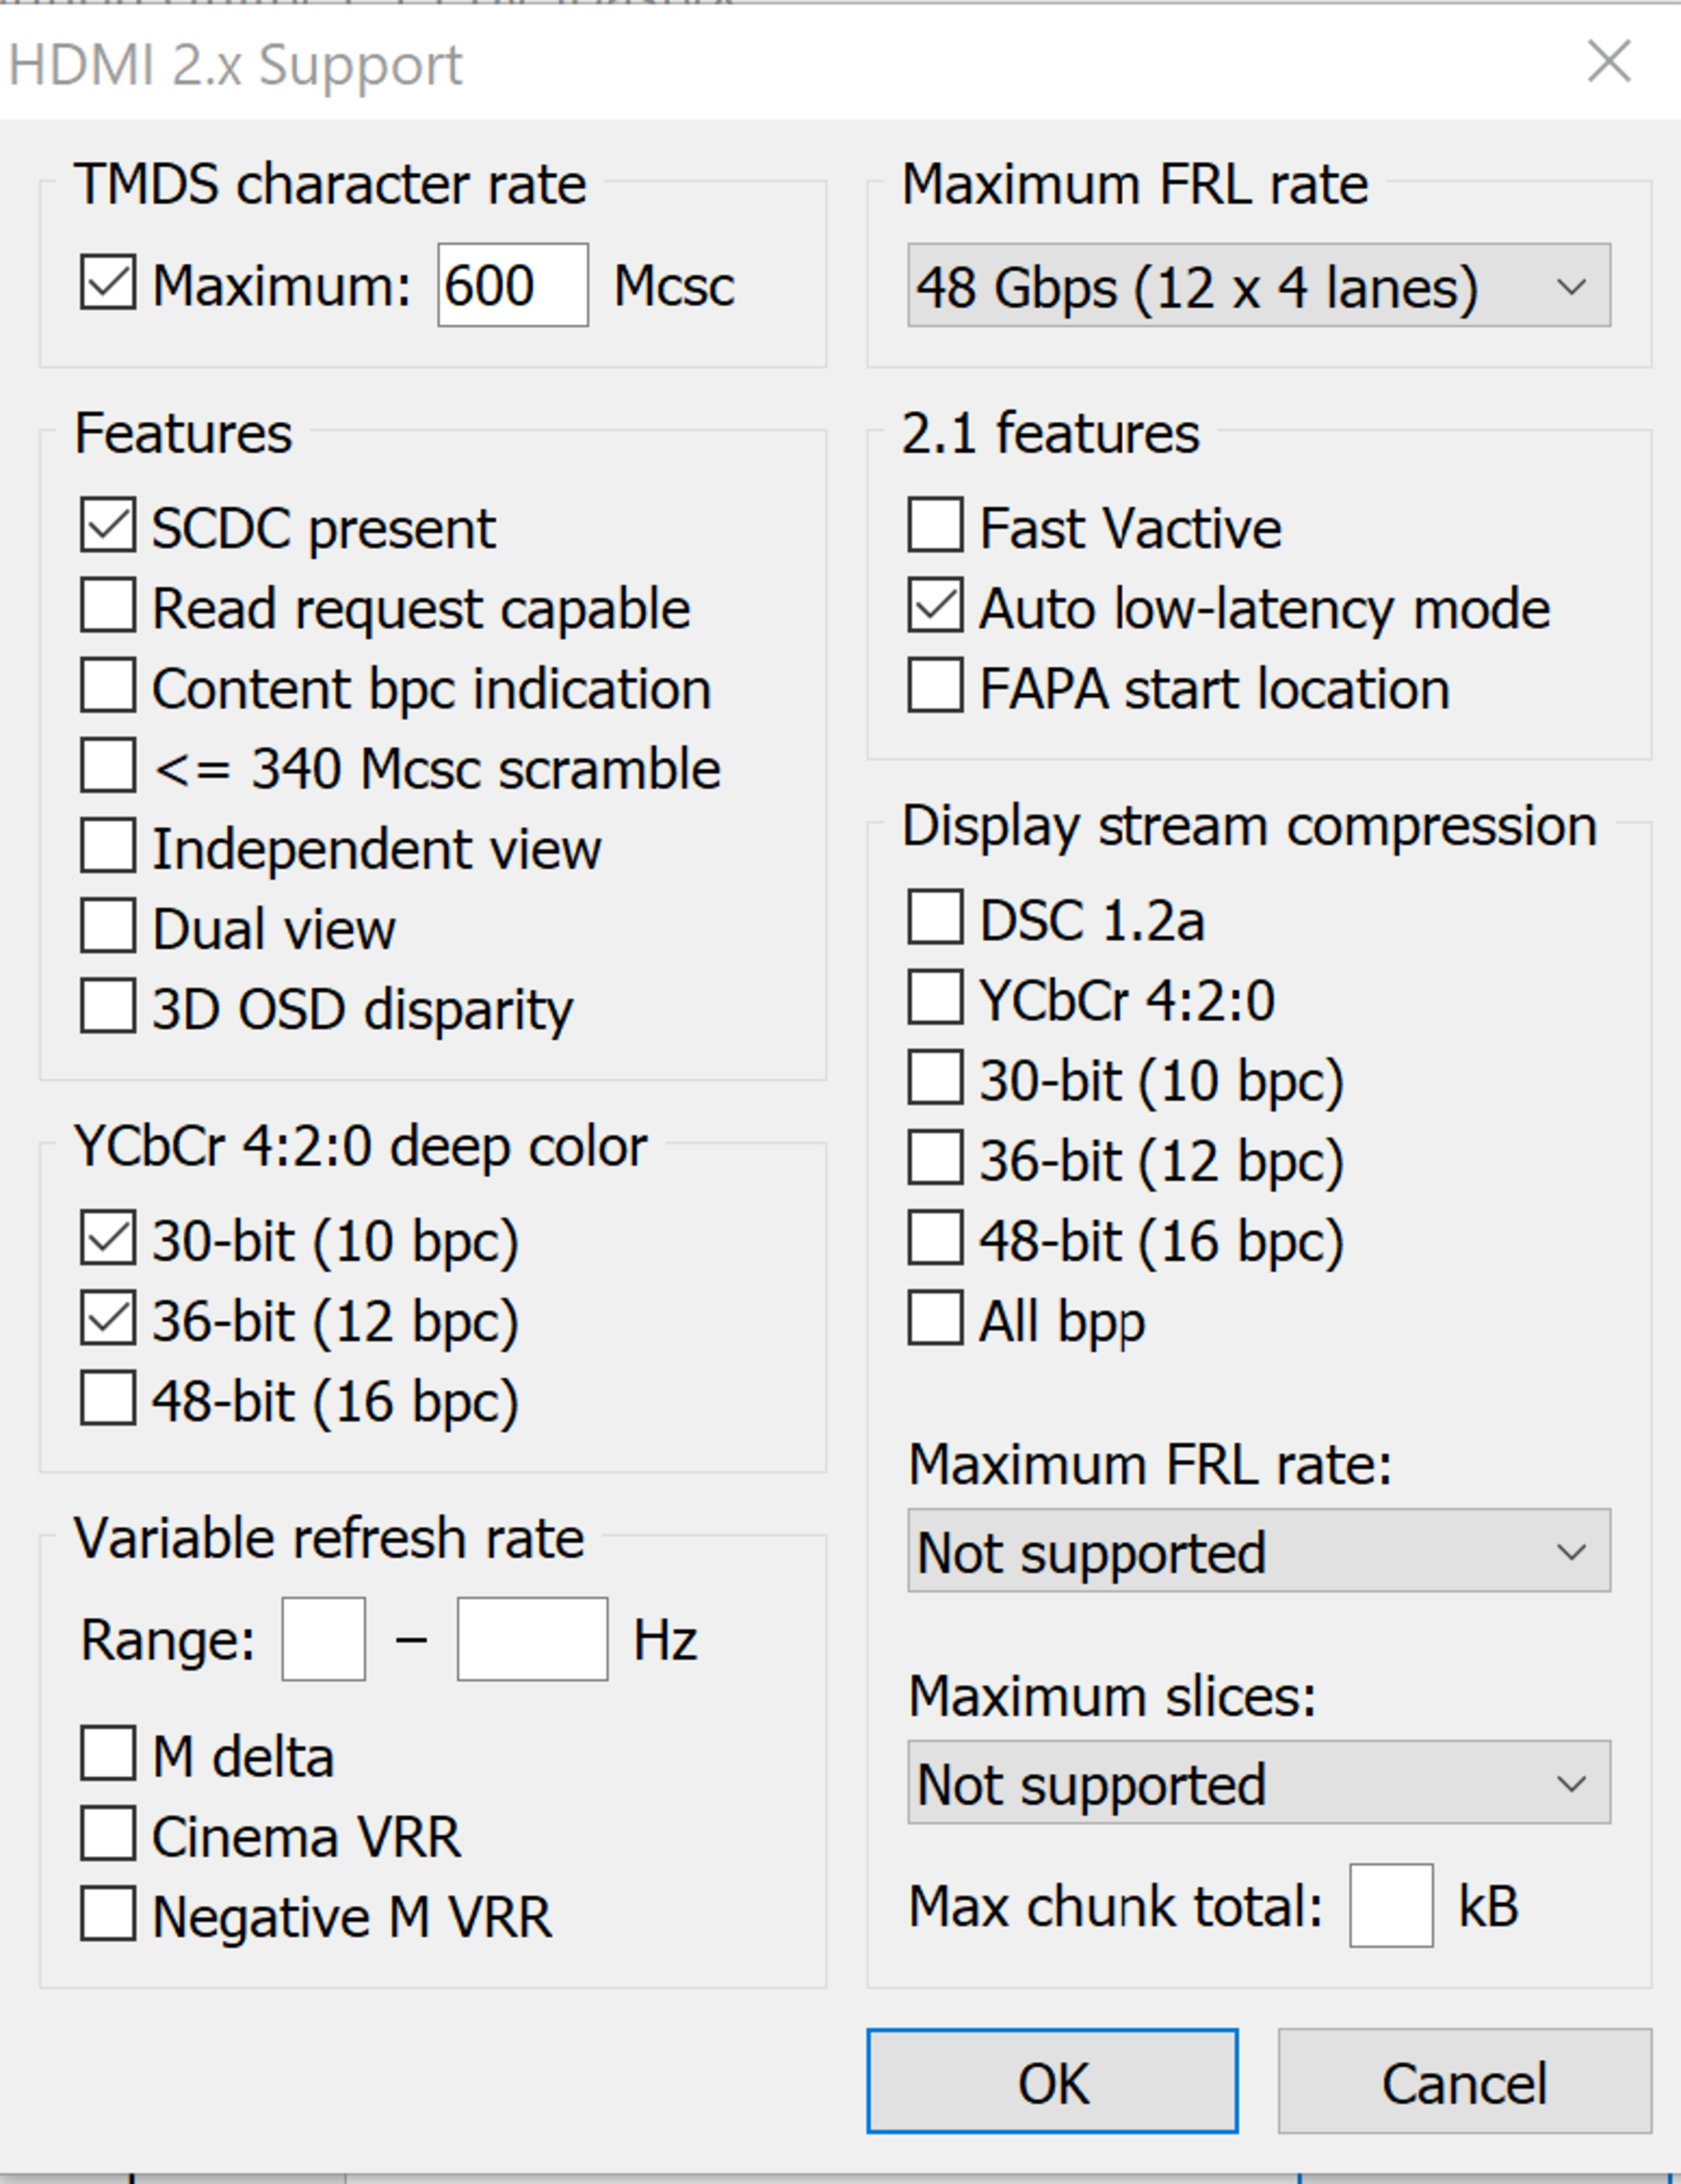The width and height of the screenshot is (1681, 2184).
Task: Uncheck the TMDS Maximum checkbox
Action: pos(108,284)
